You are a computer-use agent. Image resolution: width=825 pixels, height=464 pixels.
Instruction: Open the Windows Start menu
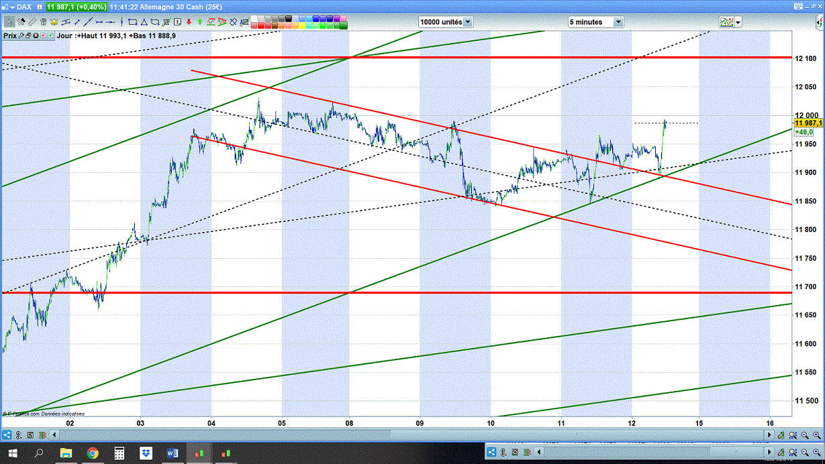(11, 453)
